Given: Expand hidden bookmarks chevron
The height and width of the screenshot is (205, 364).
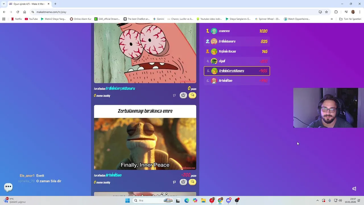Looking at the screenshot, I should 332,19.
